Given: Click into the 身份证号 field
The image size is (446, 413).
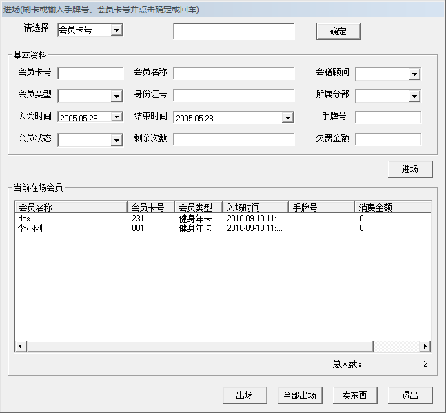Looking at the screenshot, I should (x=233, y=95).
